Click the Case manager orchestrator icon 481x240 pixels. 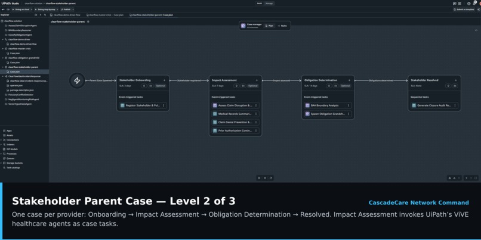243,26
